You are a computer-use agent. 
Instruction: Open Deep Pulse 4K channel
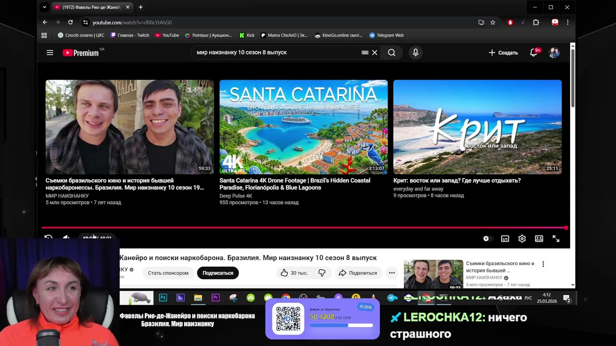(x=236, y=196)
